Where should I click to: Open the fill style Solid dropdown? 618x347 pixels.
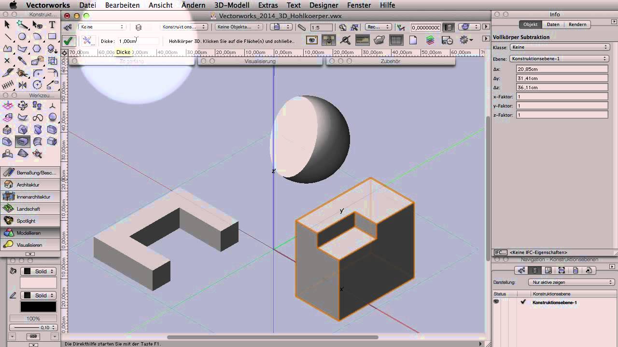pyautogui.click(x=39, y=271)
